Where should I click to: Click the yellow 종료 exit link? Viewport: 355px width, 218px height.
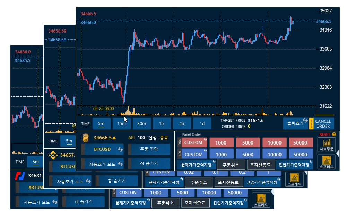point(164,138)
